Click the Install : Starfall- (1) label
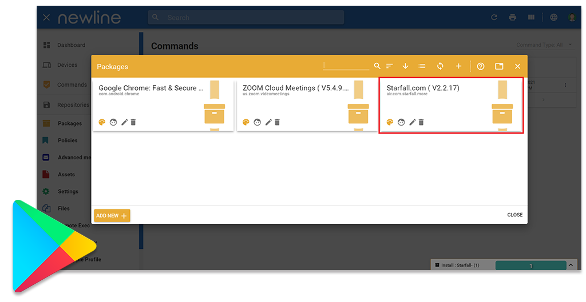This screenshot has width=586, height=302. point(460,265)
